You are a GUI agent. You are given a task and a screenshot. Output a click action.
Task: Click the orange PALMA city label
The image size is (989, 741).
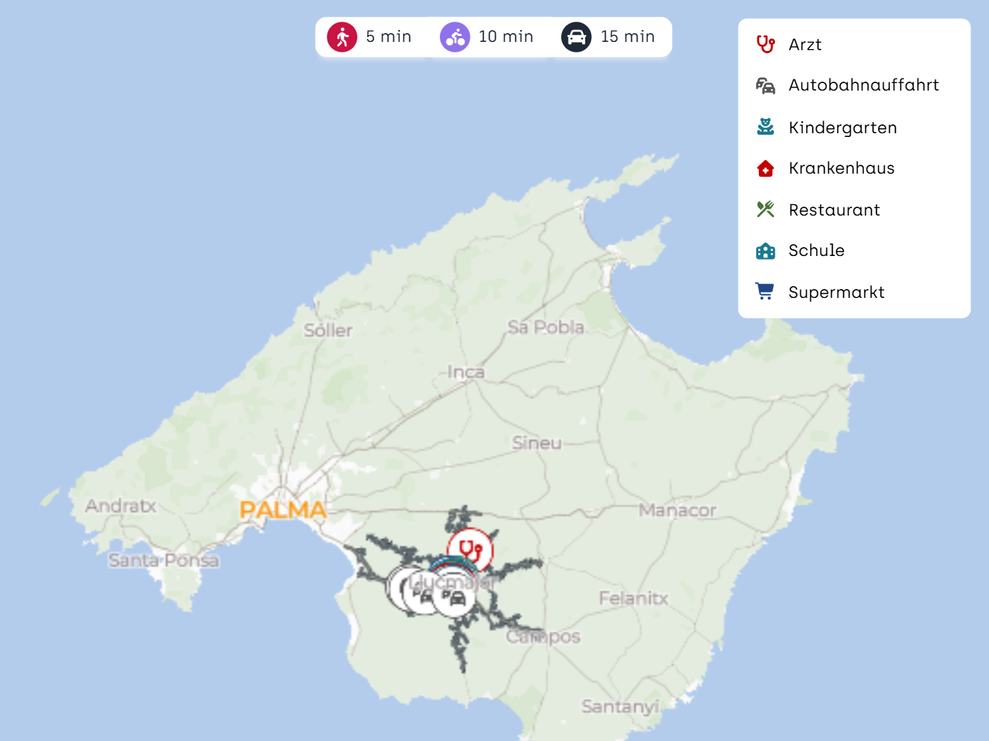(x=282, y=510)
